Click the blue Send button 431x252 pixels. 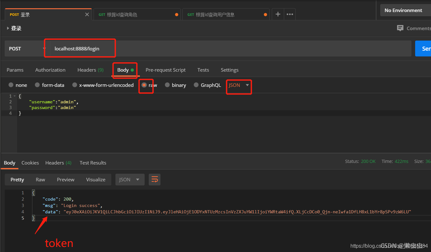click(x=423, y=48)
